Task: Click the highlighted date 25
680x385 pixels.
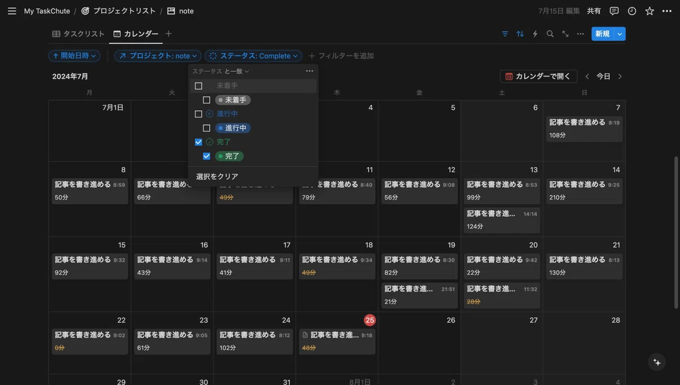Action: coord(369,320)
